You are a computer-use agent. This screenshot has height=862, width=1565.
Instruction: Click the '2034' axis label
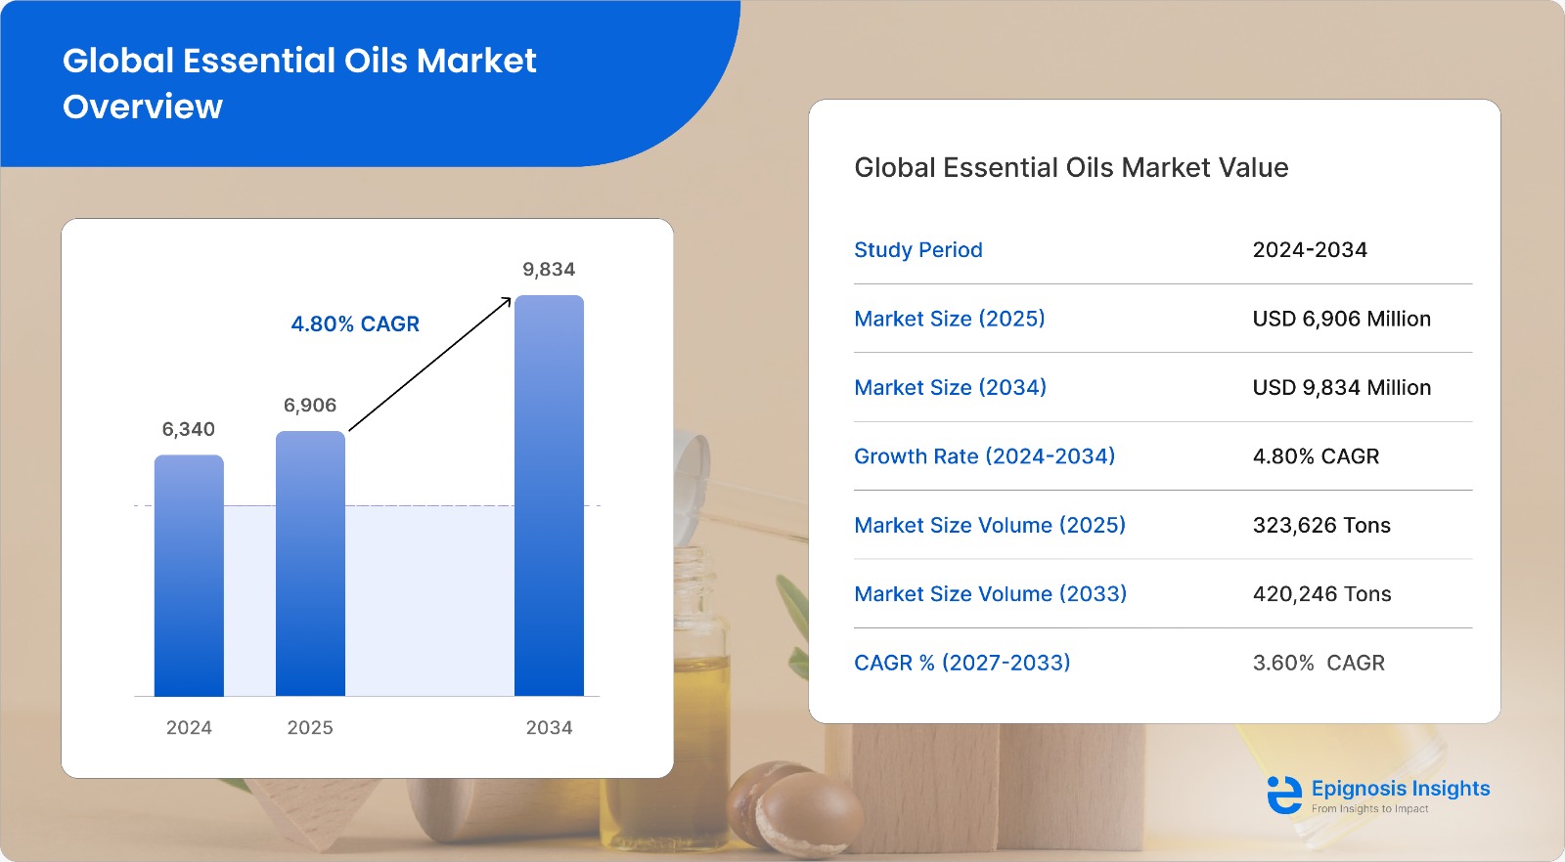[x=549, y=728]
